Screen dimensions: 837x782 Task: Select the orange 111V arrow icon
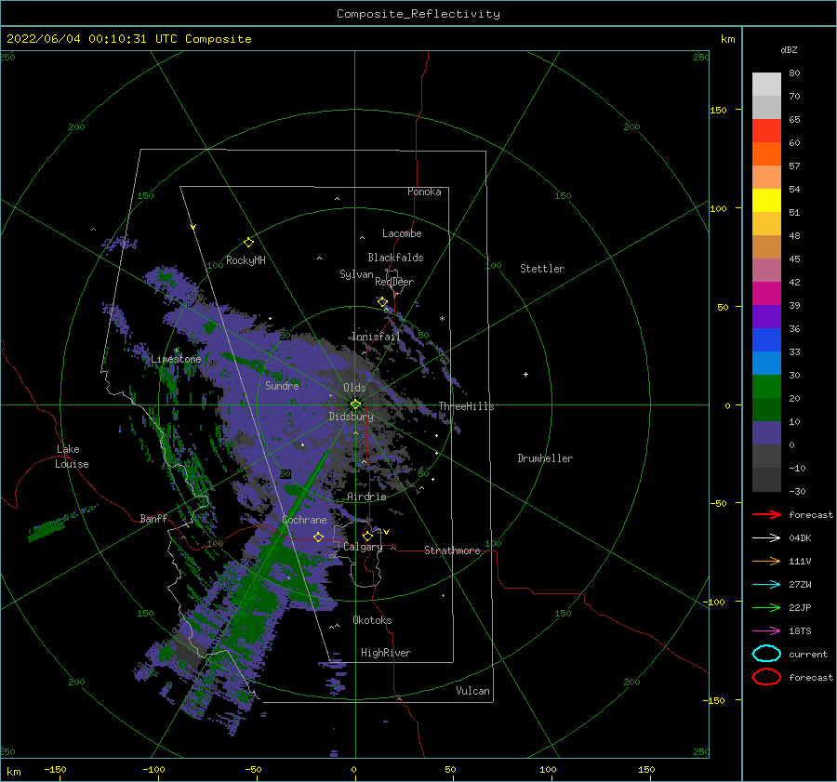click(766, 561)
